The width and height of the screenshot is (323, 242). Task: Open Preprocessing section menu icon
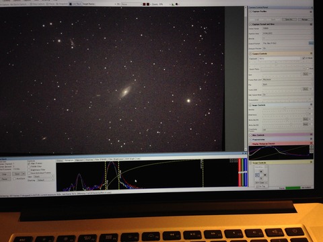[311, 138]
